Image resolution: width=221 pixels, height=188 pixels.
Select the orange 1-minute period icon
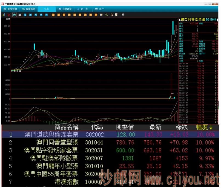[53, 15]
